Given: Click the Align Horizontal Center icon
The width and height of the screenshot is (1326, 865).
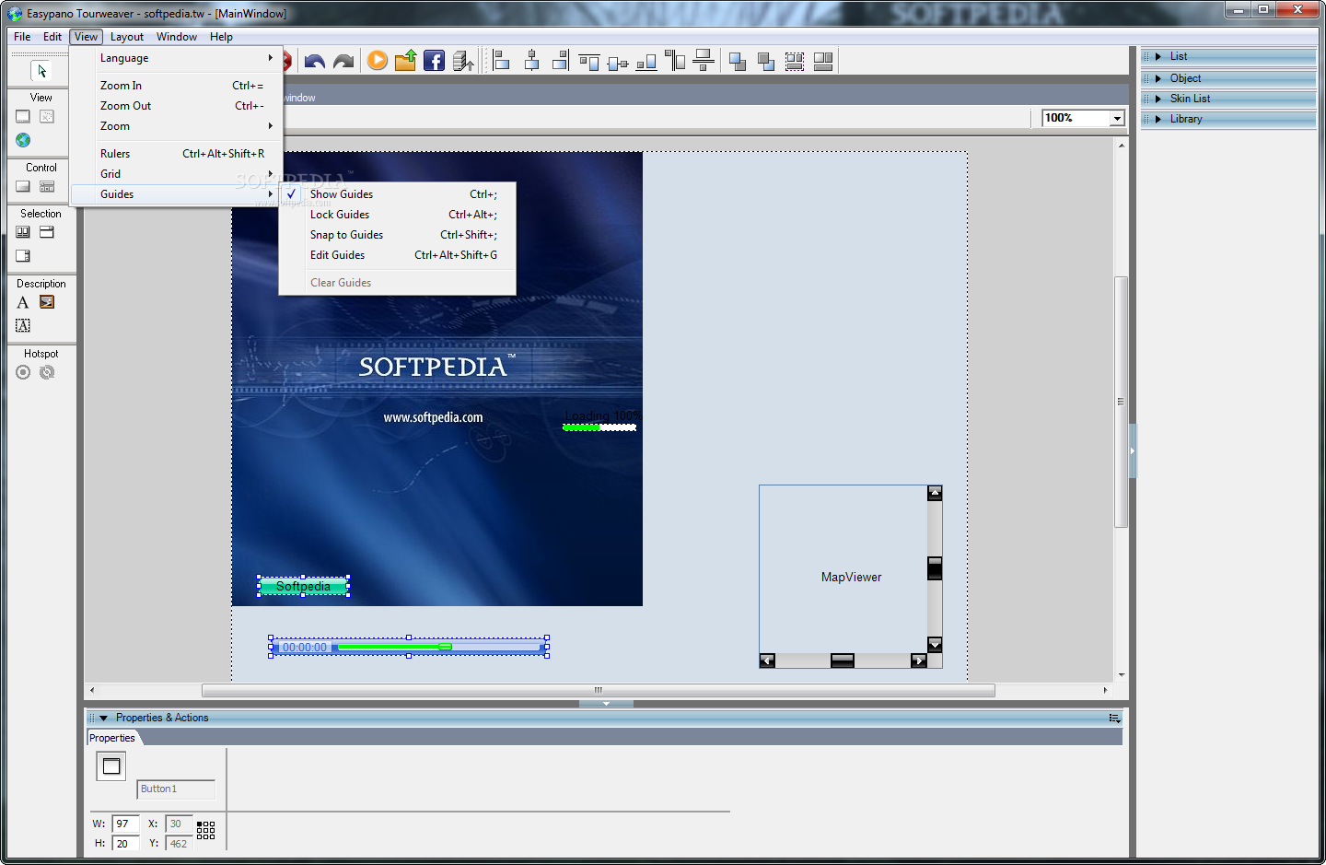Looking at the screenshot, I should pyautogui.click(x=531, y=61).
